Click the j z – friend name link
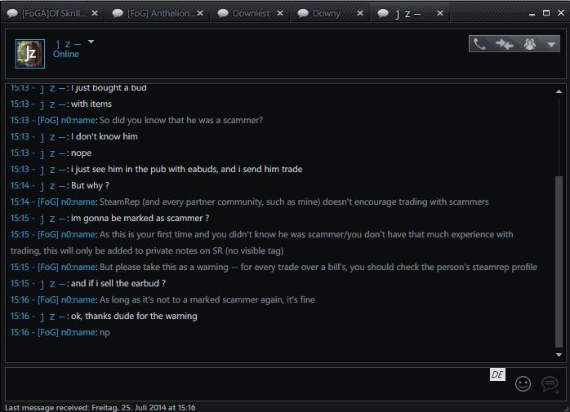570x412 pixels. pyautogui.click(x=68, y=43)
